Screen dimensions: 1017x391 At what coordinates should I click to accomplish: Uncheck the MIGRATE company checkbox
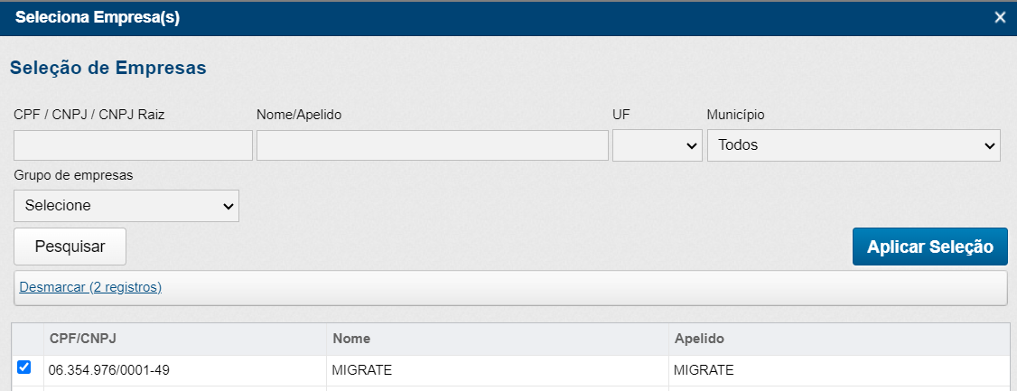(x=24, y=368)
